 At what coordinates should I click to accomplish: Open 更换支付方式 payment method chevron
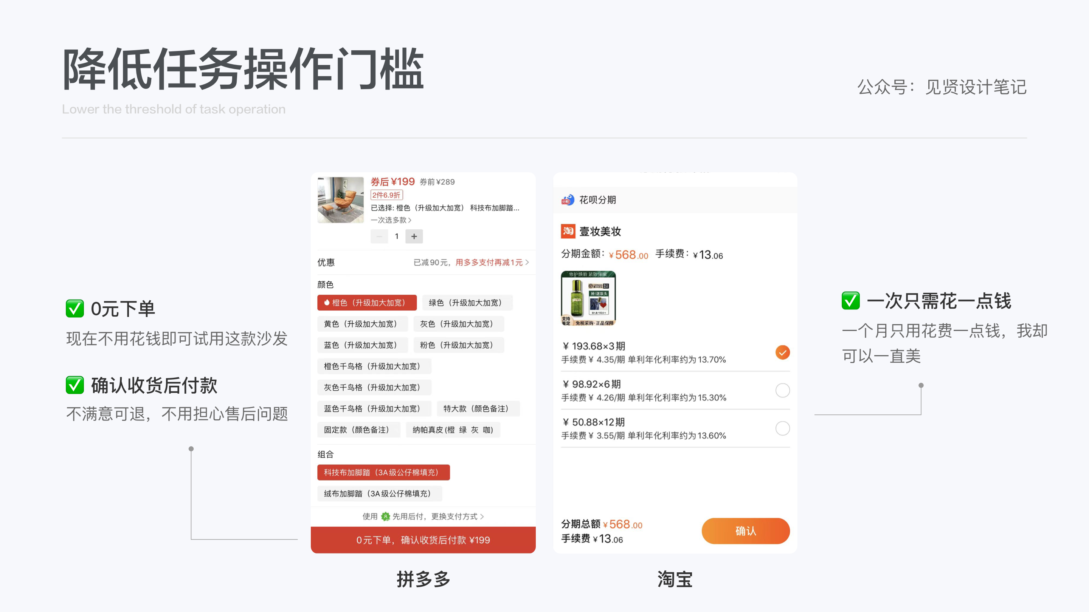pyautogui.click(x=482, y=516)
